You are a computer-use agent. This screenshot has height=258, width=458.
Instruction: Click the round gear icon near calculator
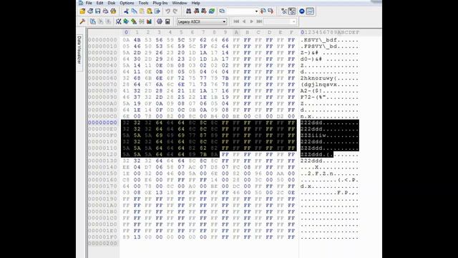tap(160, 21)
